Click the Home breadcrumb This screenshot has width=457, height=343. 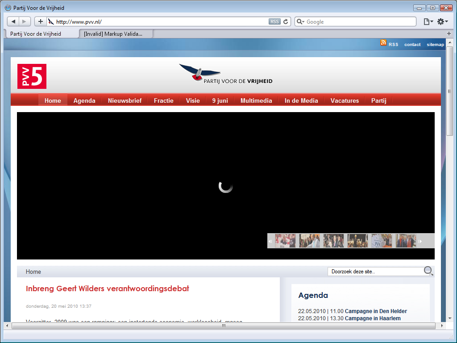click(33, 272)
